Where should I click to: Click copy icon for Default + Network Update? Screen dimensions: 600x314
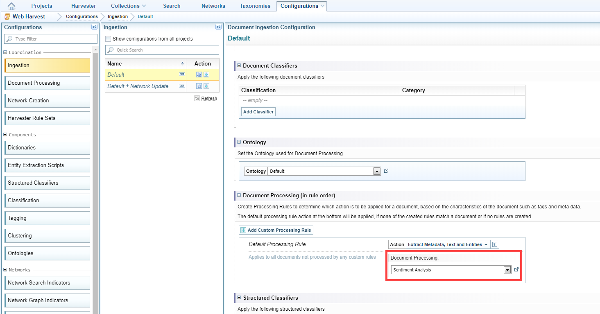click(x=199, y=86)
